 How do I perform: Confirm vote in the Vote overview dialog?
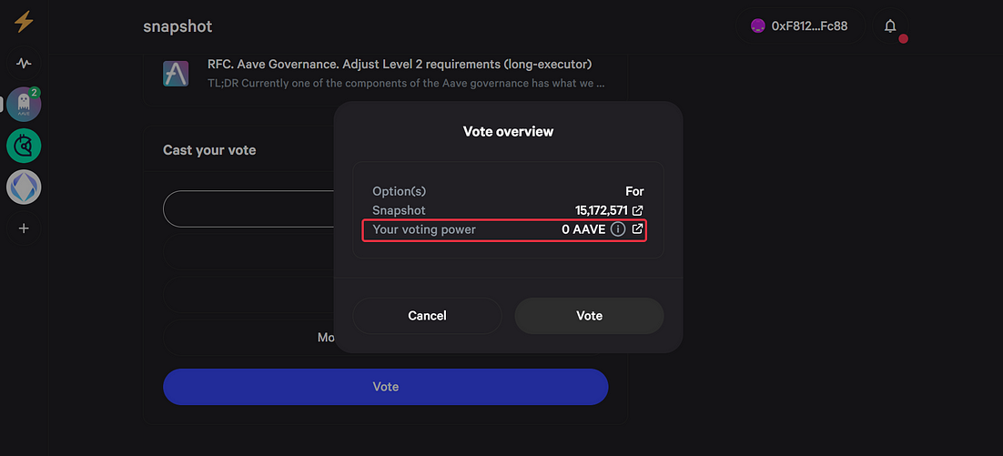[589, 316]
